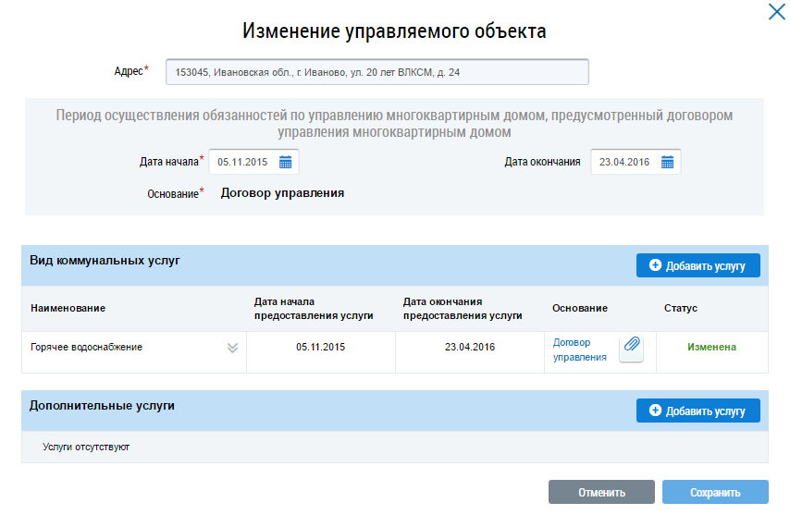Add a service under Вид коммунальных услуг
The width and height of the screenshot is (790, 515).
(x=697, y=265)
